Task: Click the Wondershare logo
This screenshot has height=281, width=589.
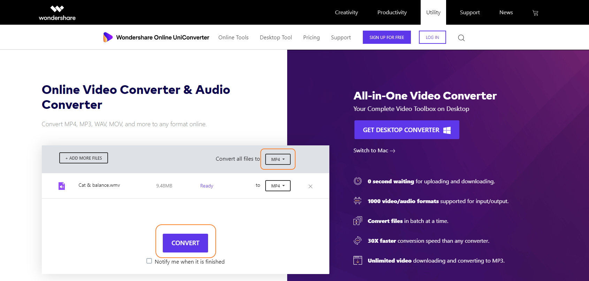Action: pyautogui.click(x=57, y=13)
